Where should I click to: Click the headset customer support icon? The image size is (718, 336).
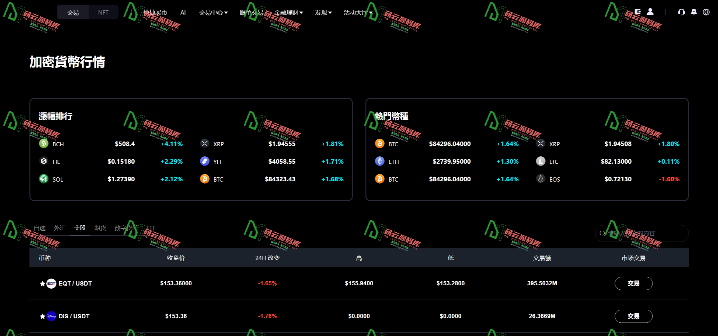[681, 12]
